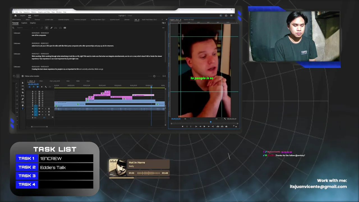Toggle the Follow active monitor checkbox

coord(23,76)
